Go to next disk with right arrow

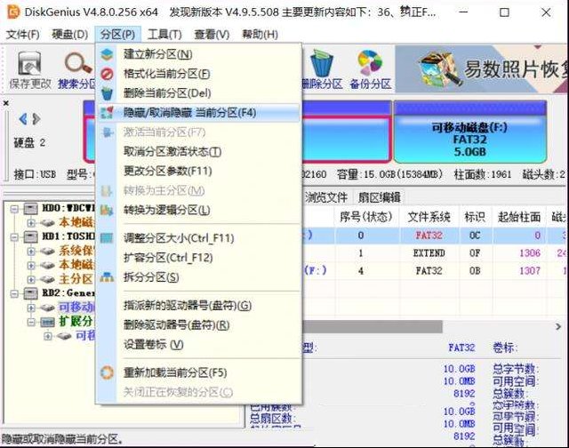[x=36, y=119]
